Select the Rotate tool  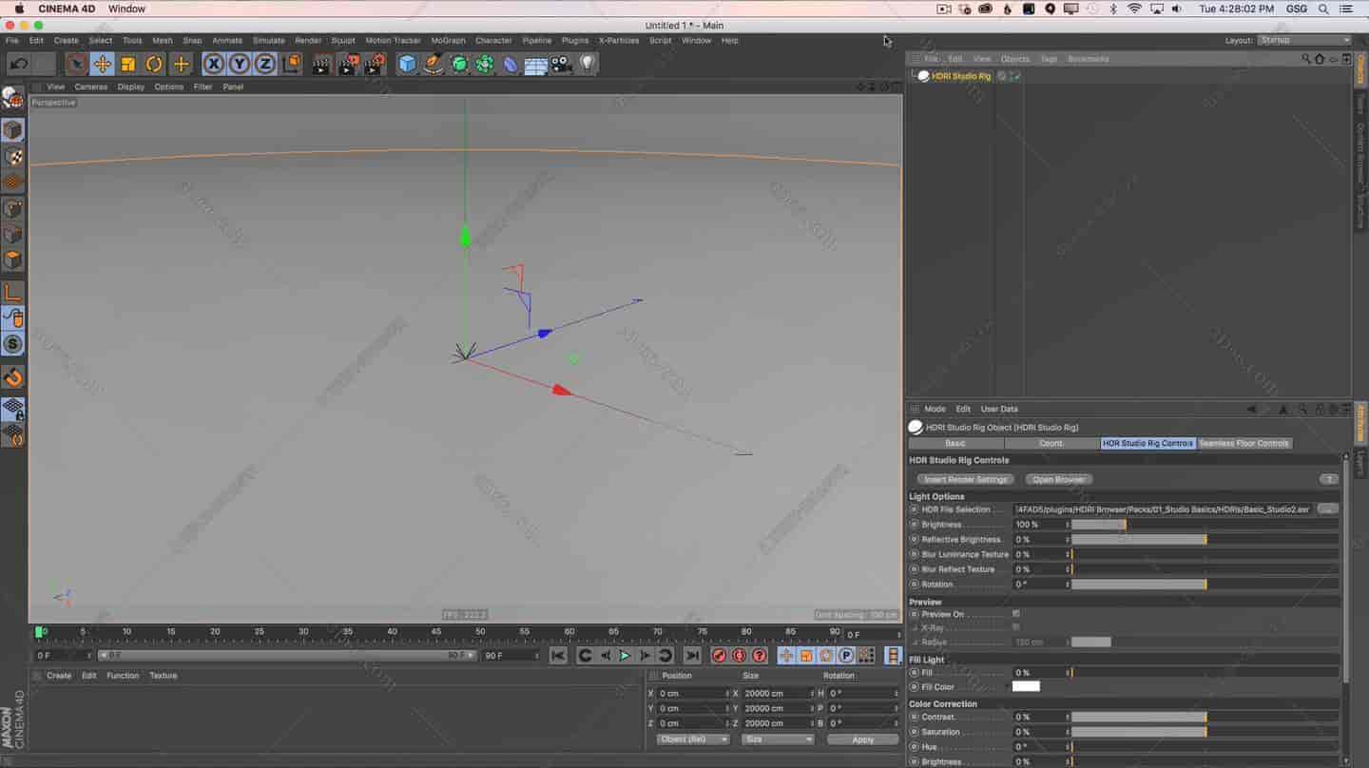click(x=154, y=63)
